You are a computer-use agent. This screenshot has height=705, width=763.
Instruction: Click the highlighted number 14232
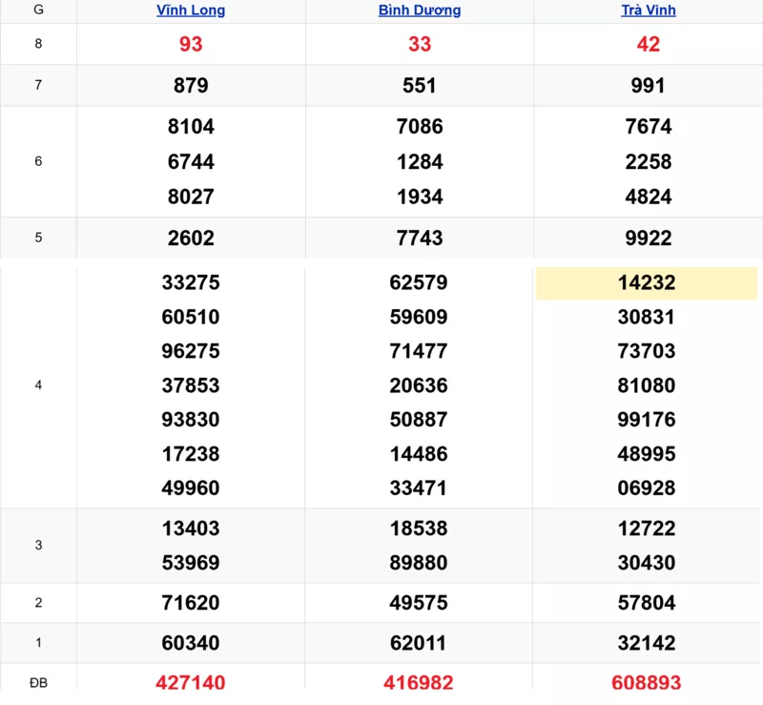coord(647,282)
